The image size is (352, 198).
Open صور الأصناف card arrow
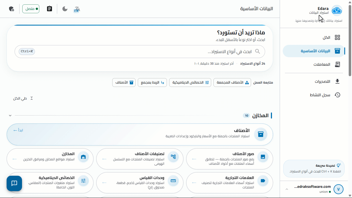194,159
